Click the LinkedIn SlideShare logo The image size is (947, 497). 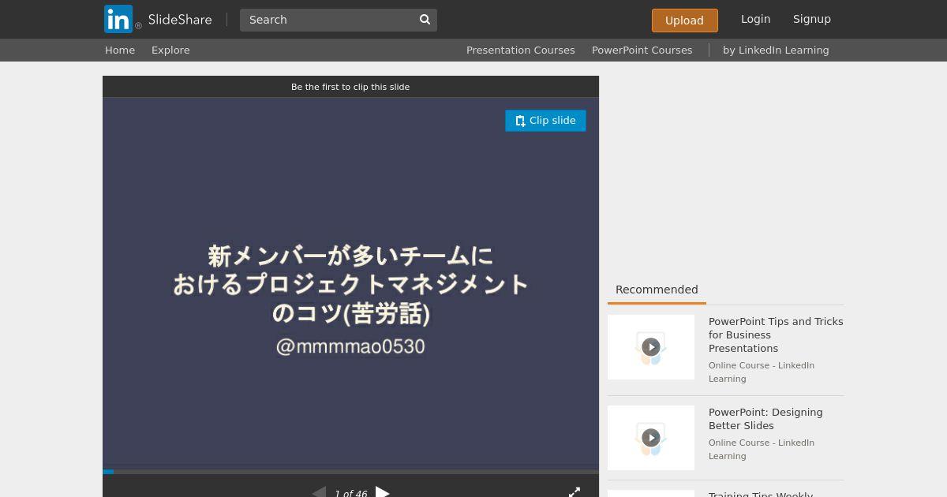coord(158,19)
